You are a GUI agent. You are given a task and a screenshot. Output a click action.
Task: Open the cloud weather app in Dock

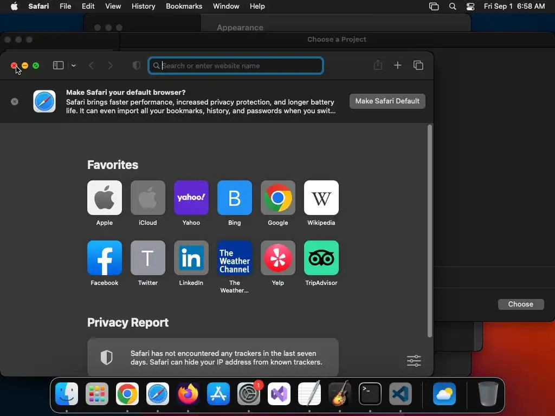444,394
